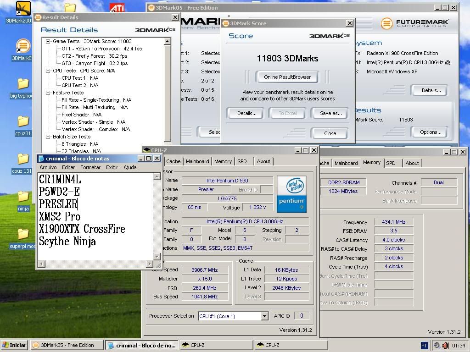470x352 pixels.
Task: Click the Notepad title bar icon
Action: click(x=41, y=159)
